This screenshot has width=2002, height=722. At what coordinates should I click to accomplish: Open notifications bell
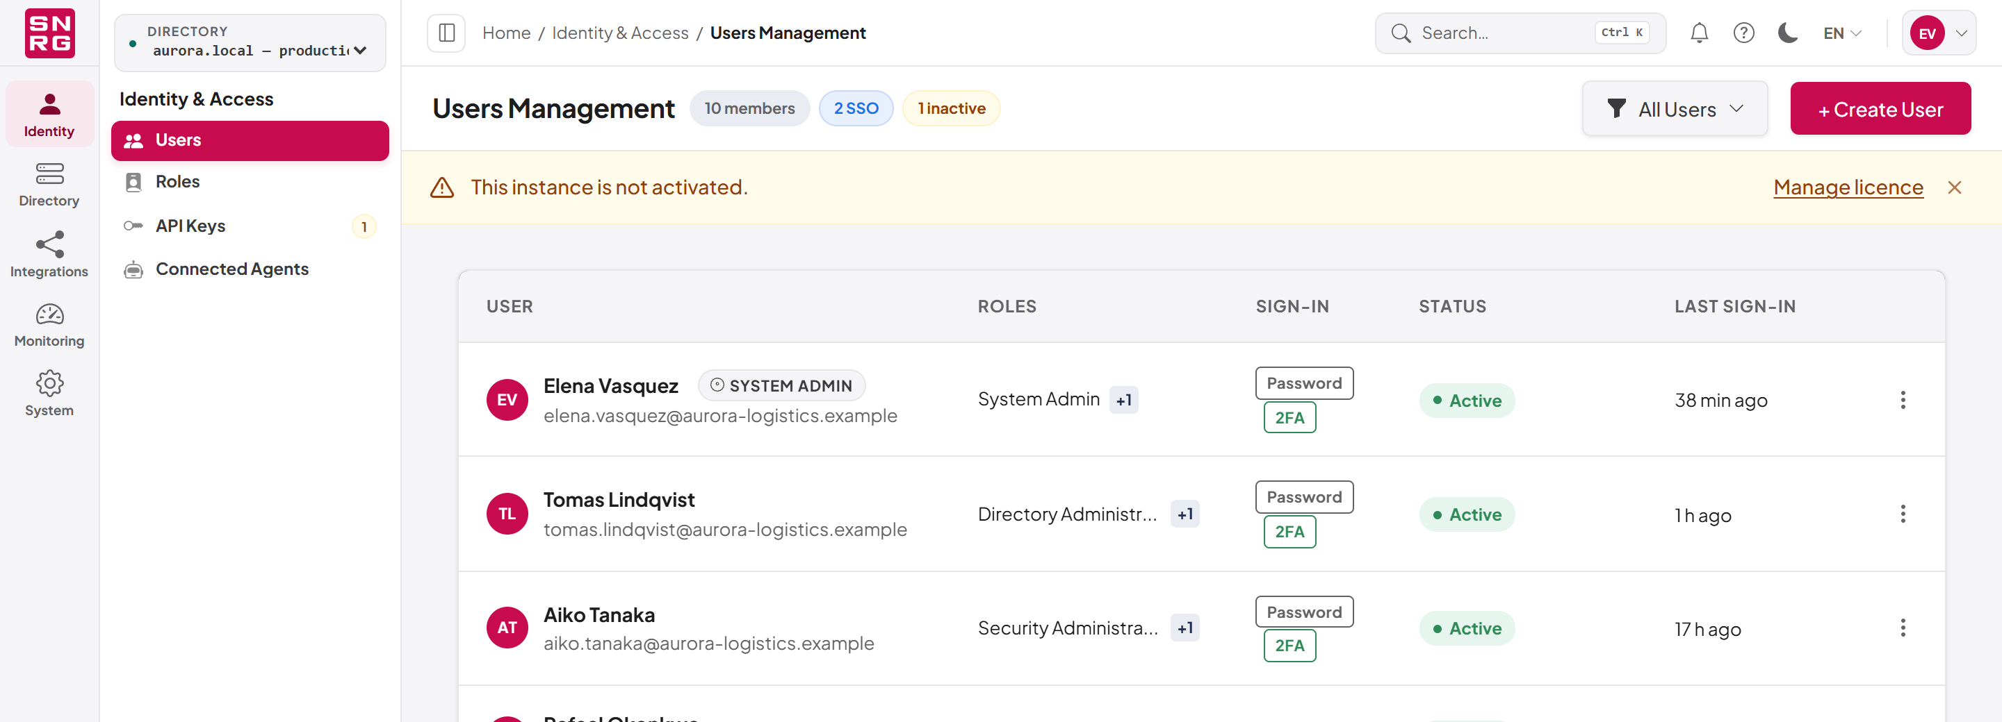coord(1699,33)
